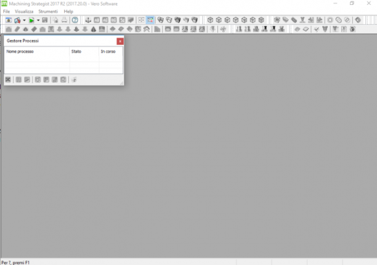Click the single ring circle icon
Screen dimensions: 377x265
click(x=330, y=20)
